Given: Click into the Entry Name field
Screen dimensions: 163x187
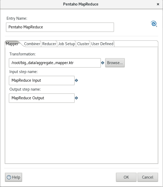Looking at the screenshot, I should 60,27.
